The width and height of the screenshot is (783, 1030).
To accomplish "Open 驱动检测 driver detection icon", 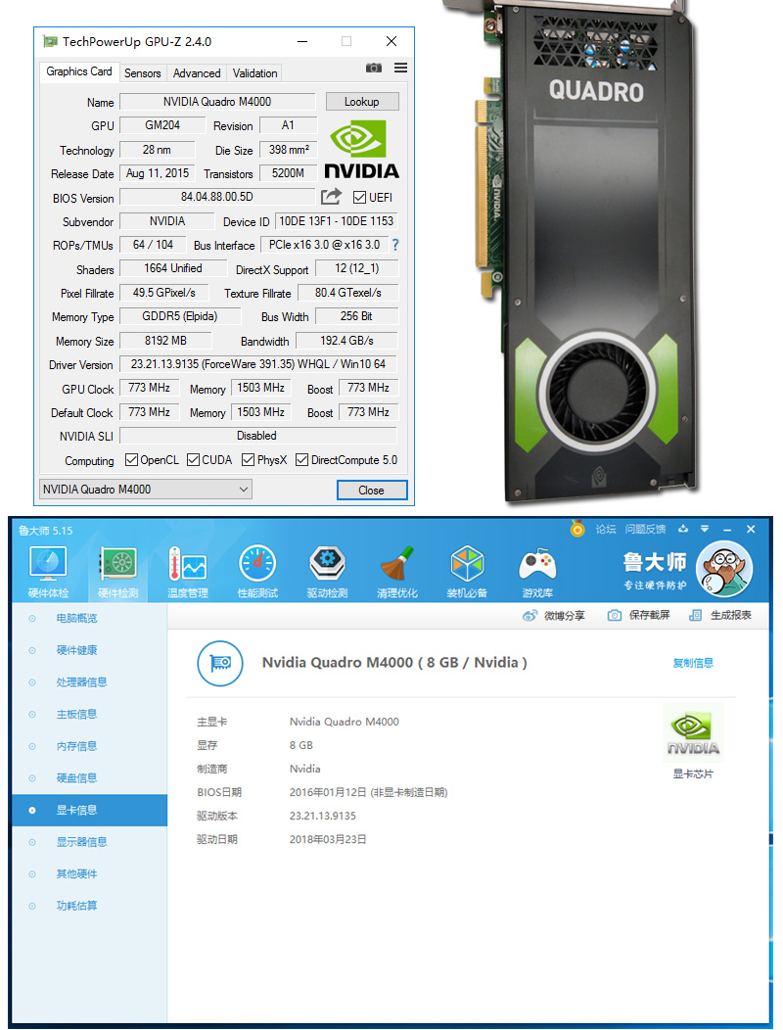I will (327, 564).
